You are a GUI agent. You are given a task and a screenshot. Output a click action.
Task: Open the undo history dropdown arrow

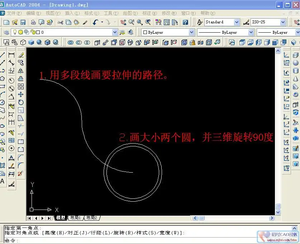(102, 22)
